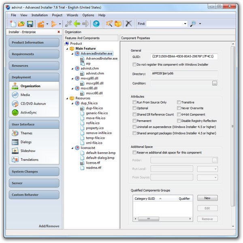The width and height of the screenshot is (243, 243).
Task: Click the Run project play icon
Action: pos(54,24)
